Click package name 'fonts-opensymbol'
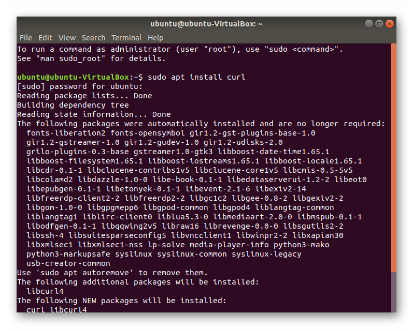This screenshot has width=413, height=329. click(x=148, y=133)
